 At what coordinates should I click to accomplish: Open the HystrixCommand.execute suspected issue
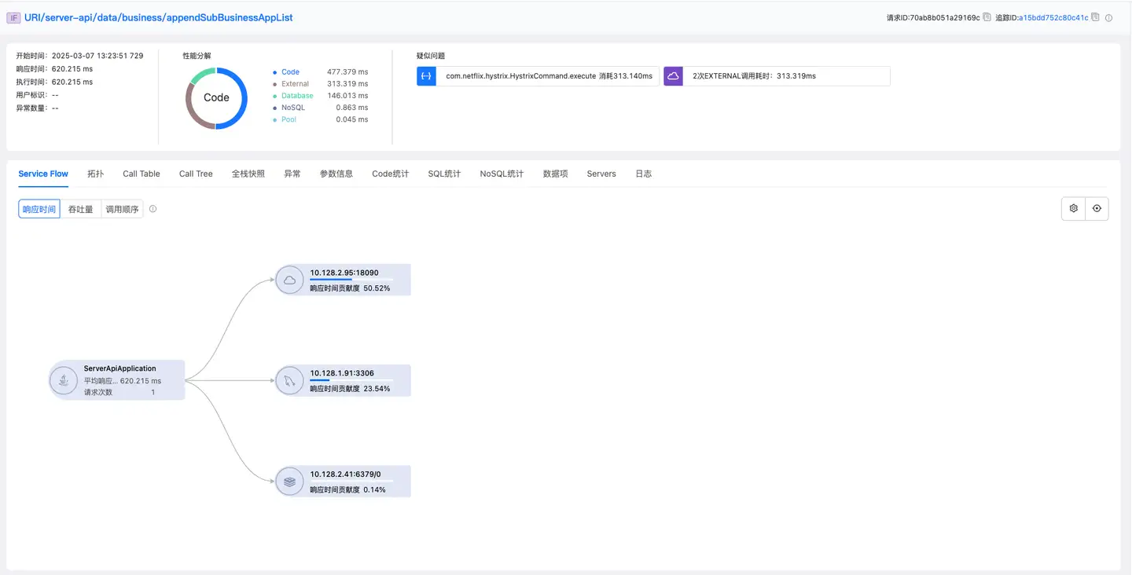tap(548, 76)
